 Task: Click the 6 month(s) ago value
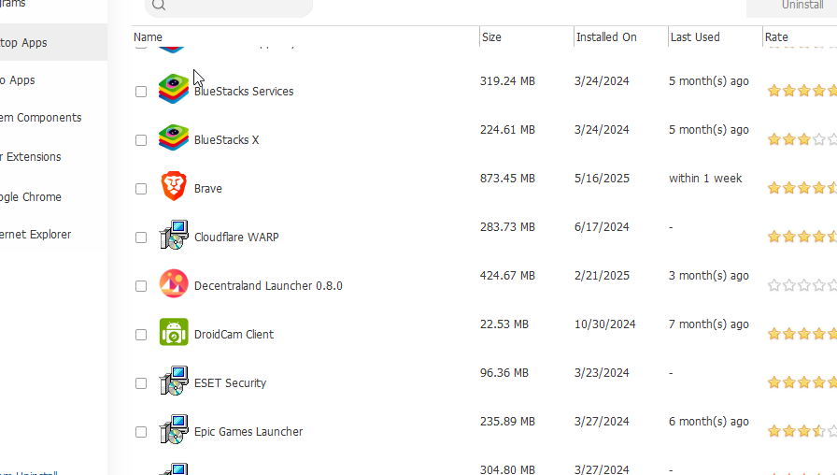709,422
